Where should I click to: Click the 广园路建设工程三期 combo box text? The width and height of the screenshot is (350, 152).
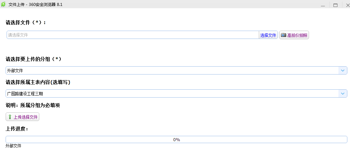pos(25,94)
